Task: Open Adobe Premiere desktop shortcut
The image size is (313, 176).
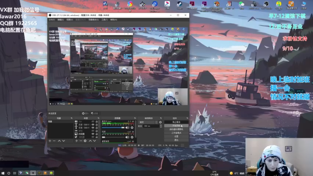Action: click(x=204, y=6)
